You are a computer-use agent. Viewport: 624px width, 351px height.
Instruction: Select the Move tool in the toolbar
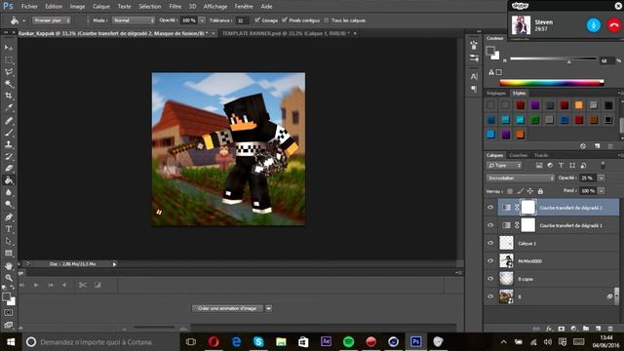tap(9, 48)
